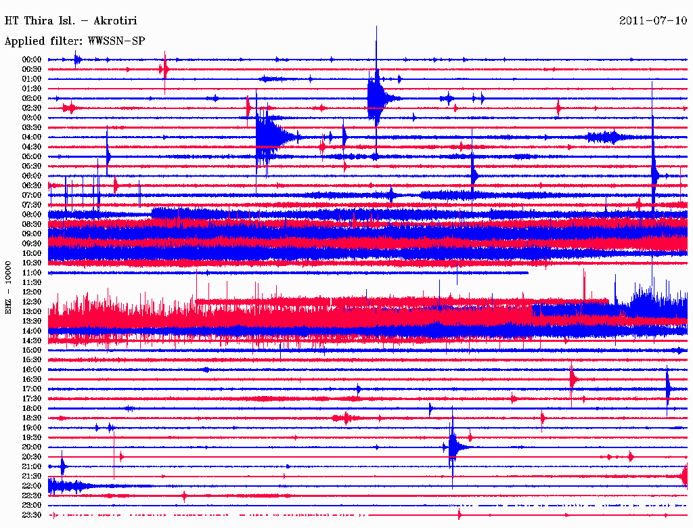Viewport: 693px width, 528px height.
Task: Select the 11:00 time label
Action: point(32,273)
